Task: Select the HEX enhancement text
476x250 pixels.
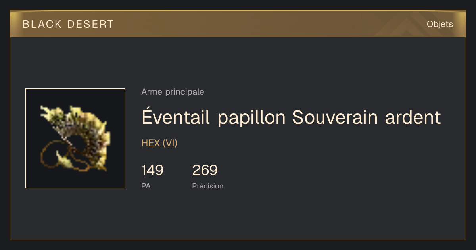Action: 151,143
